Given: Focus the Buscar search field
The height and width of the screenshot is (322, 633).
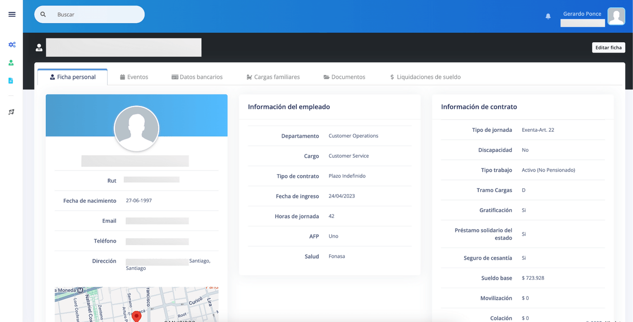Looking at the screenshot, I should coord(97,15).
